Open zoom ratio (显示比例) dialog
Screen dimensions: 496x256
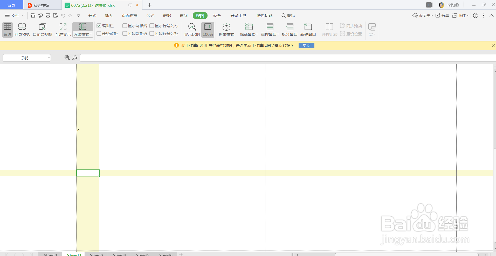click(192, 30)
